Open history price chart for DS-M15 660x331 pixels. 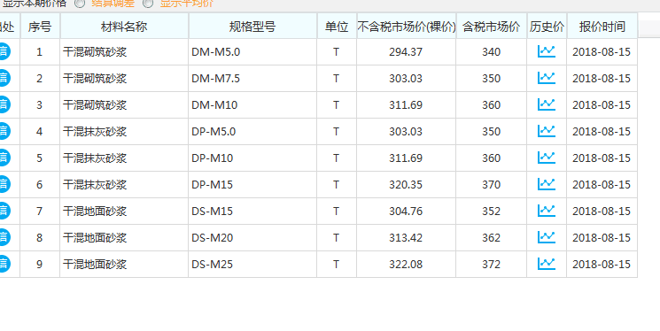(547, 211)
